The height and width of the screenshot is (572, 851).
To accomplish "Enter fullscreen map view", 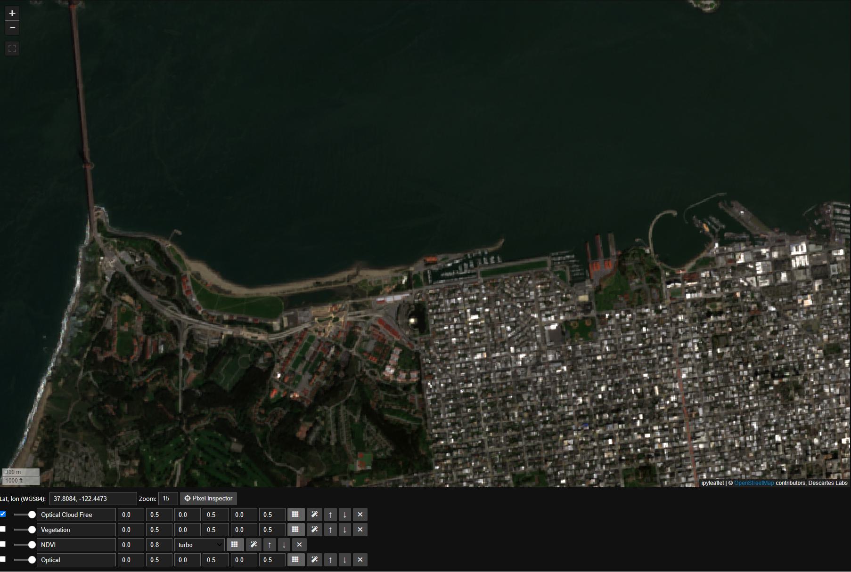I will (12, 48).
